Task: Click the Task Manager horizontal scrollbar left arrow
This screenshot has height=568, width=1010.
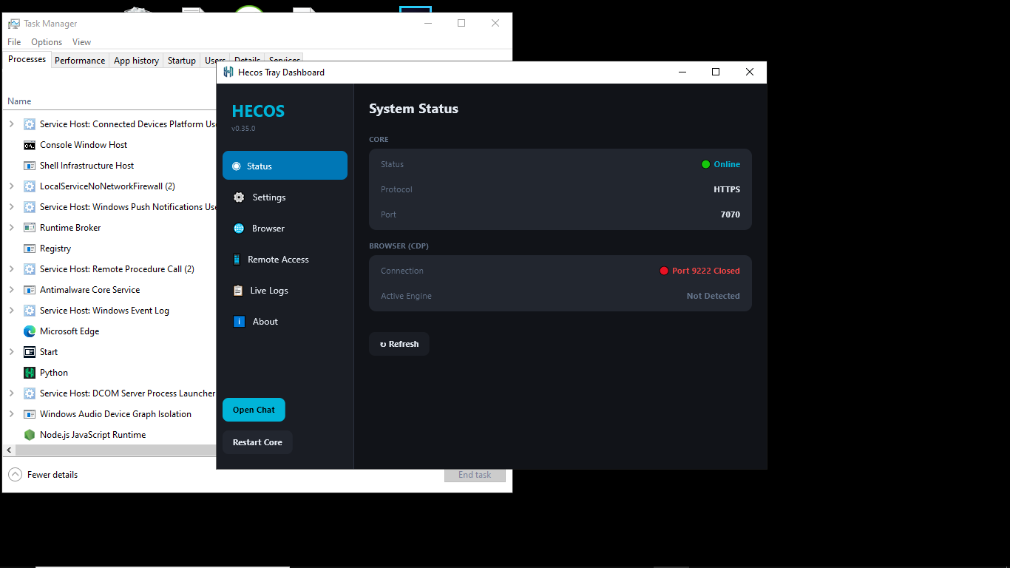Action: [x=9, y=450]
